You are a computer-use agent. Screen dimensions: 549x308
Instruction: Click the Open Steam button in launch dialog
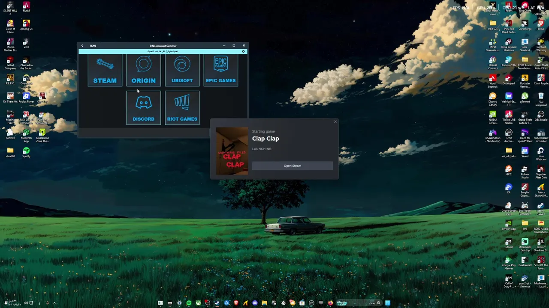tap(292, 166)
